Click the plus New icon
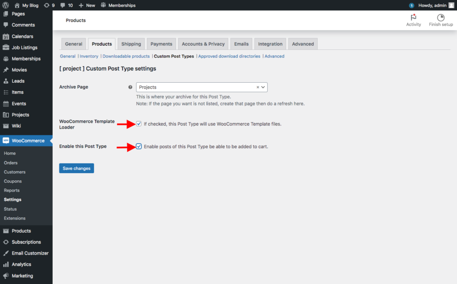 point(81,5)
